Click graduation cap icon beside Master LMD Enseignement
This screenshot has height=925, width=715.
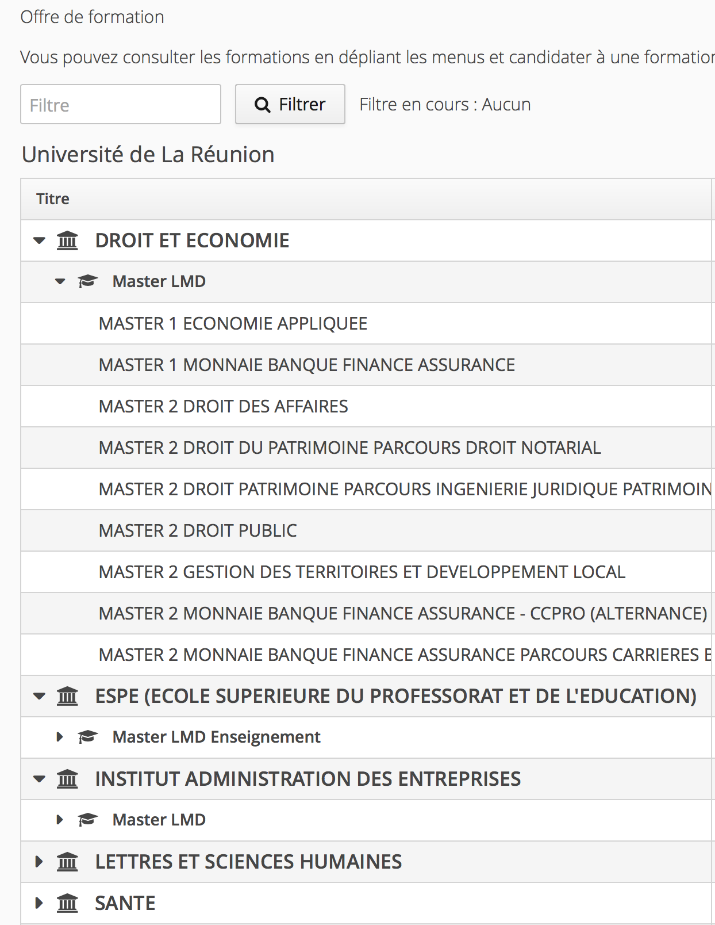coord(87,737)
